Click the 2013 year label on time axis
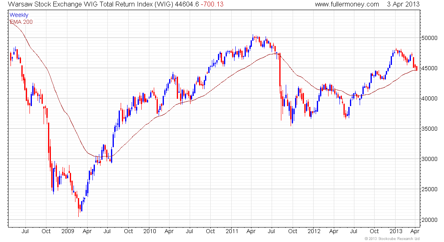 396,231
